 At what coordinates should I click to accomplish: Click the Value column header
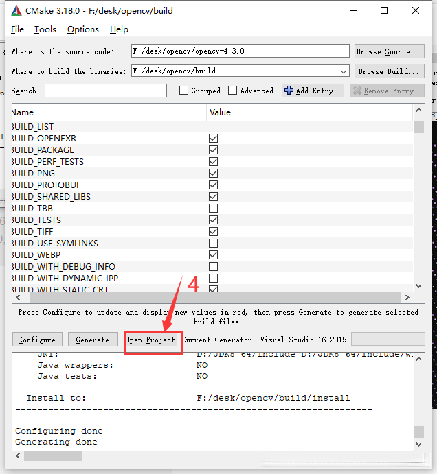pos(309,112)
